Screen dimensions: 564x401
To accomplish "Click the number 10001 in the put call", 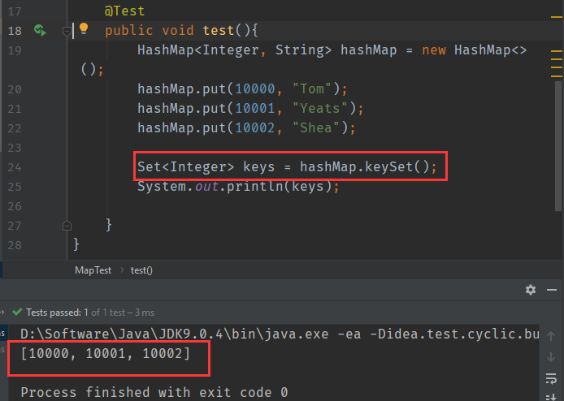I will pyautogui.click(x=255, y=108).
